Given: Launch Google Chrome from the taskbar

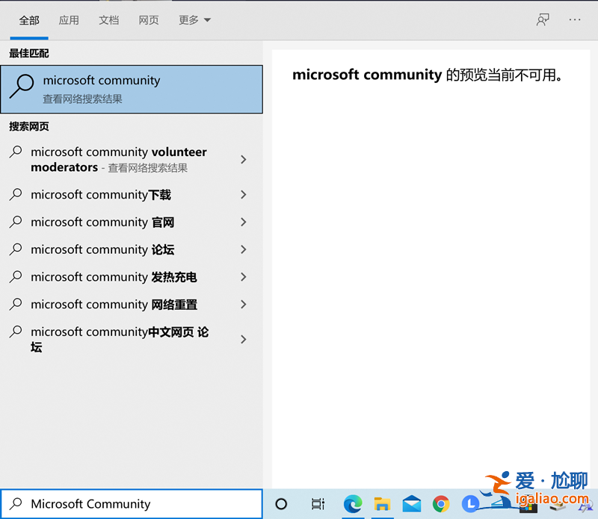Looking at the screenshot, I should (x=441, y=505).
